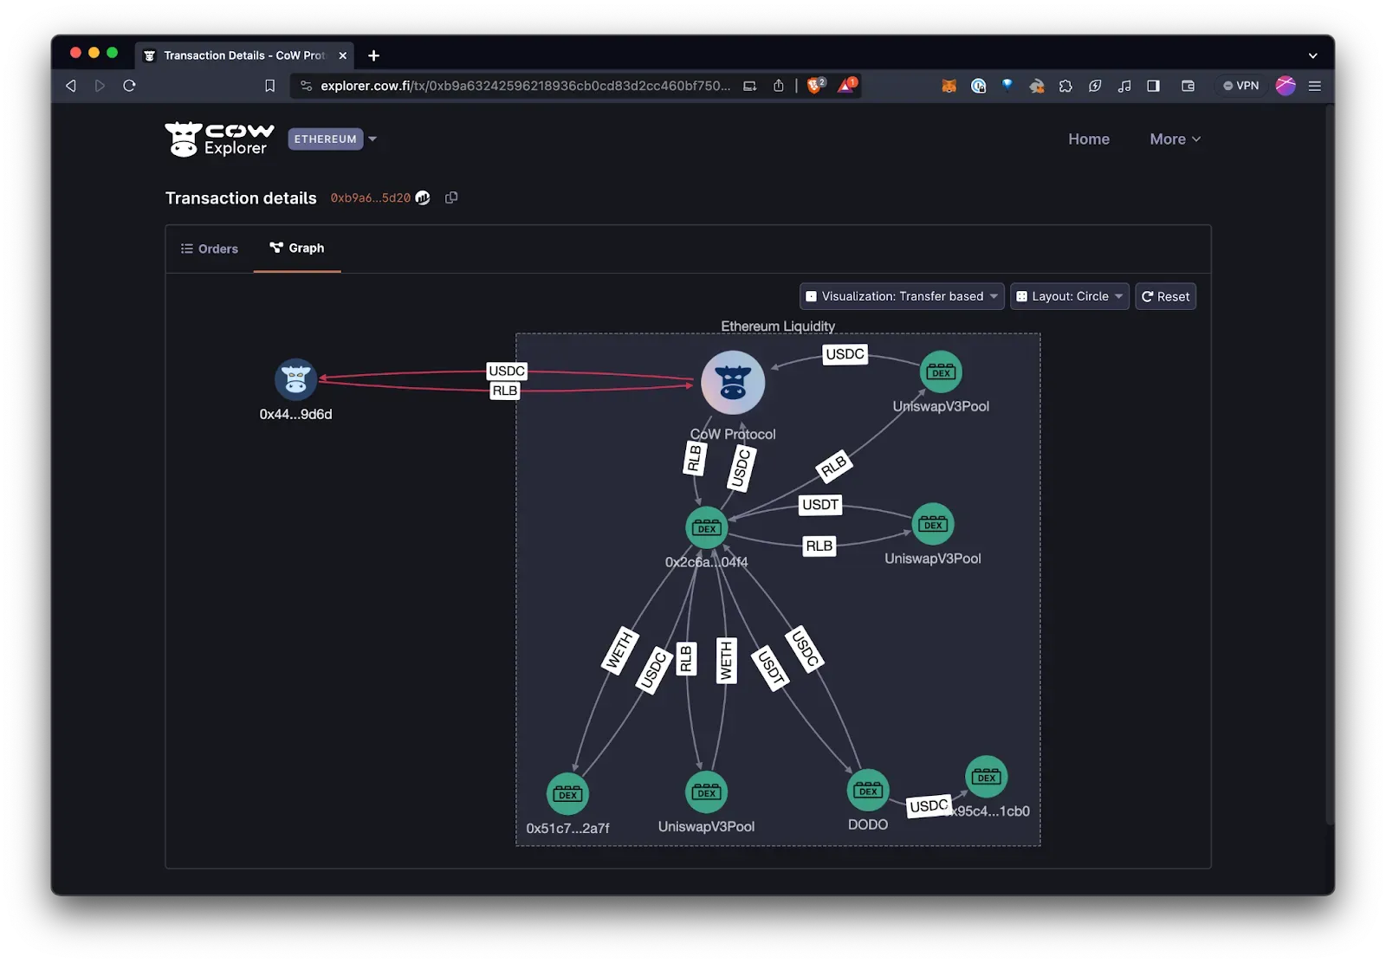Open the Brave Shields icon
1386x963 pixels.
(815, 86)
